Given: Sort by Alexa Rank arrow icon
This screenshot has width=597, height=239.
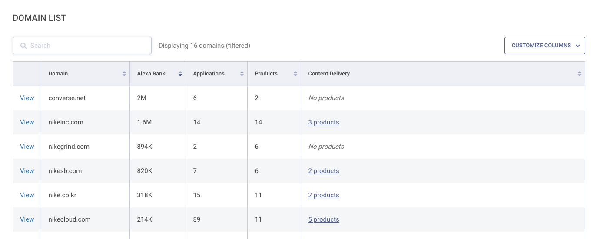Looking at the screenshot, I should [x=180, y=74].
